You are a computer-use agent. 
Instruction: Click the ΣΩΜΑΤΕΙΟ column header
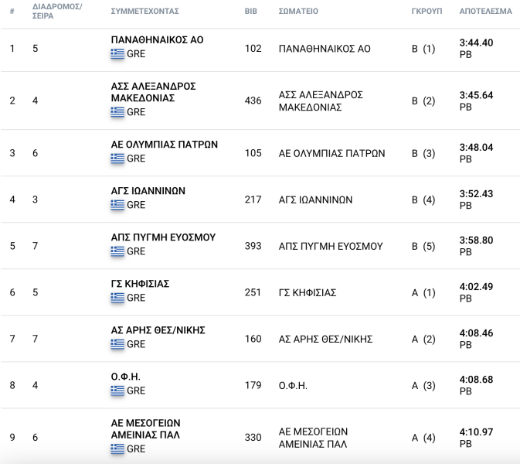pos(298,12)
